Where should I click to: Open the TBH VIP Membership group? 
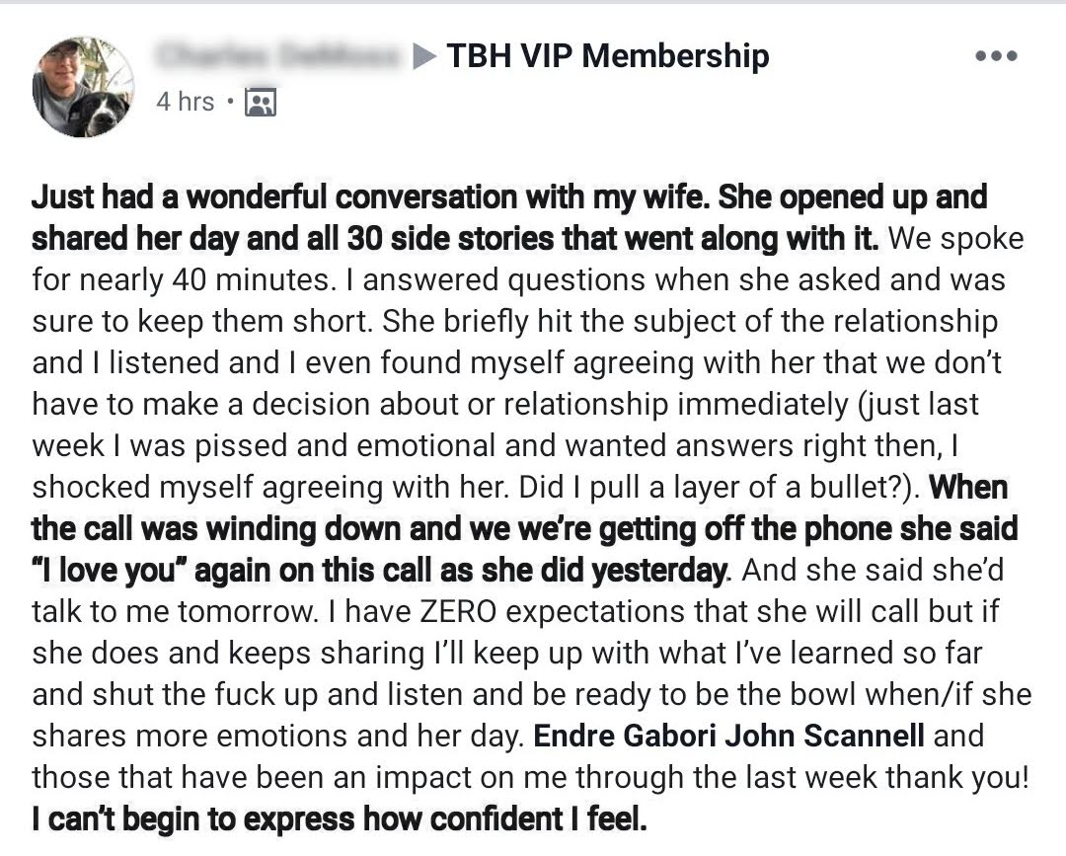pyautogui.click(x=607, y=56)
